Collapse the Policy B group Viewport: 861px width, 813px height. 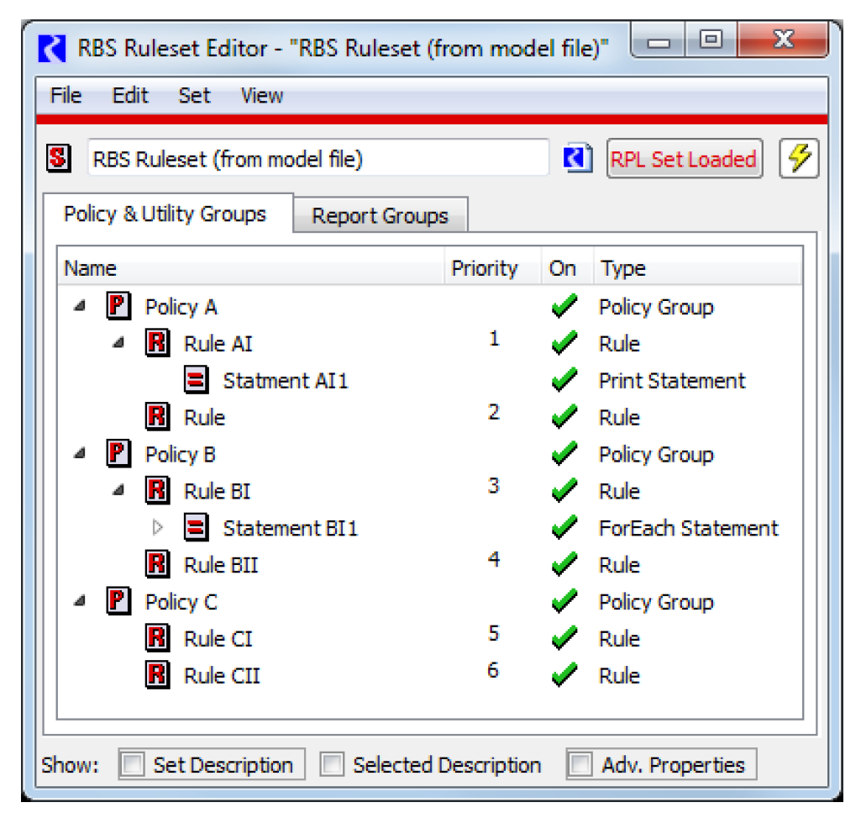click(80, 454)
